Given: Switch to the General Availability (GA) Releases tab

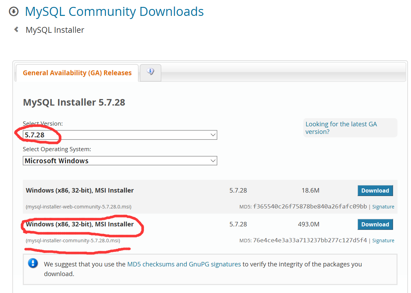Looking at the screenshot, I should [77, 73].
